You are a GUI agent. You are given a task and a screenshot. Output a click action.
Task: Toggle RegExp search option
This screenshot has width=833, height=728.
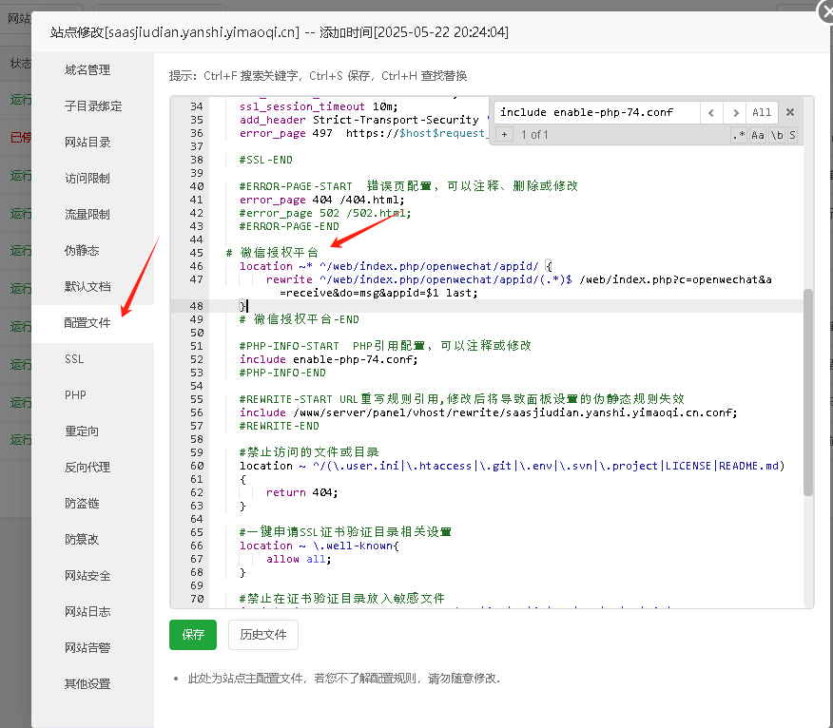(739, 135)
